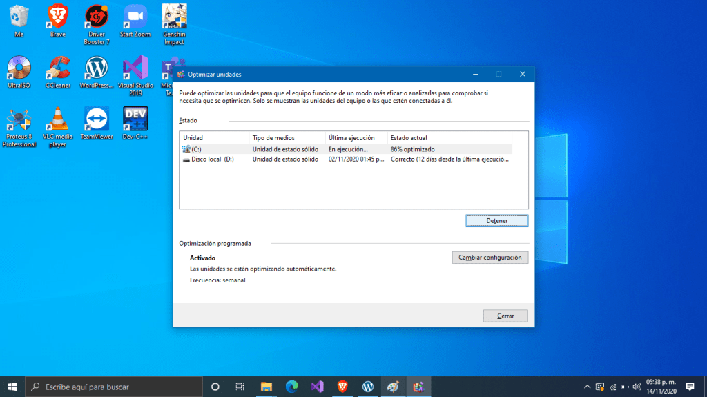Open Cambiar configuración settings
The height and width of the screenshot is (397, 707).
click(490, 258)
